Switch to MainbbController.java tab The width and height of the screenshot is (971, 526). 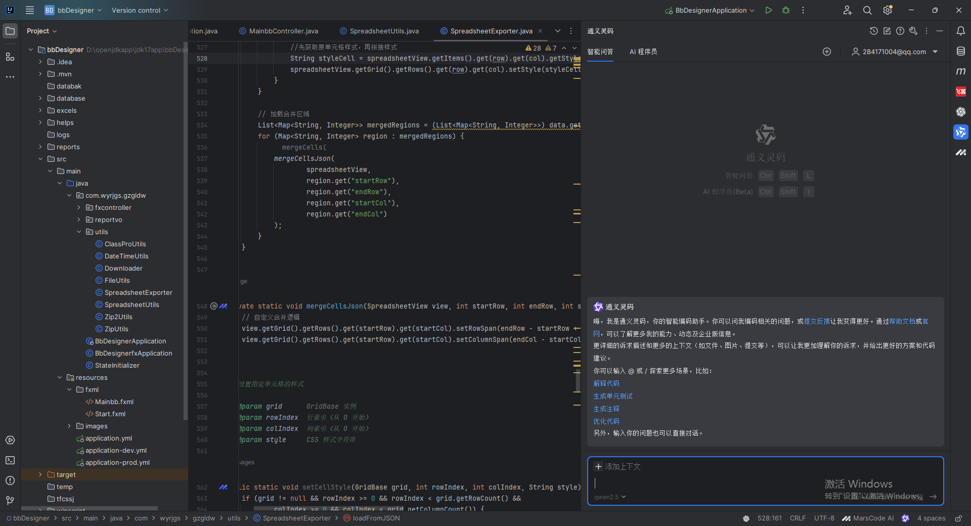279,31
